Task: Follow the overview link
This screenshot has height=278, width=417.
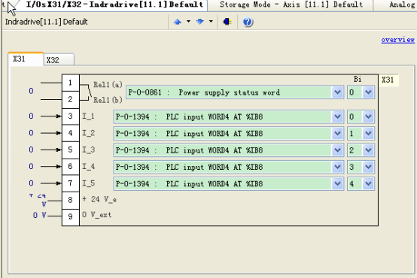Action: pos(397,40)
